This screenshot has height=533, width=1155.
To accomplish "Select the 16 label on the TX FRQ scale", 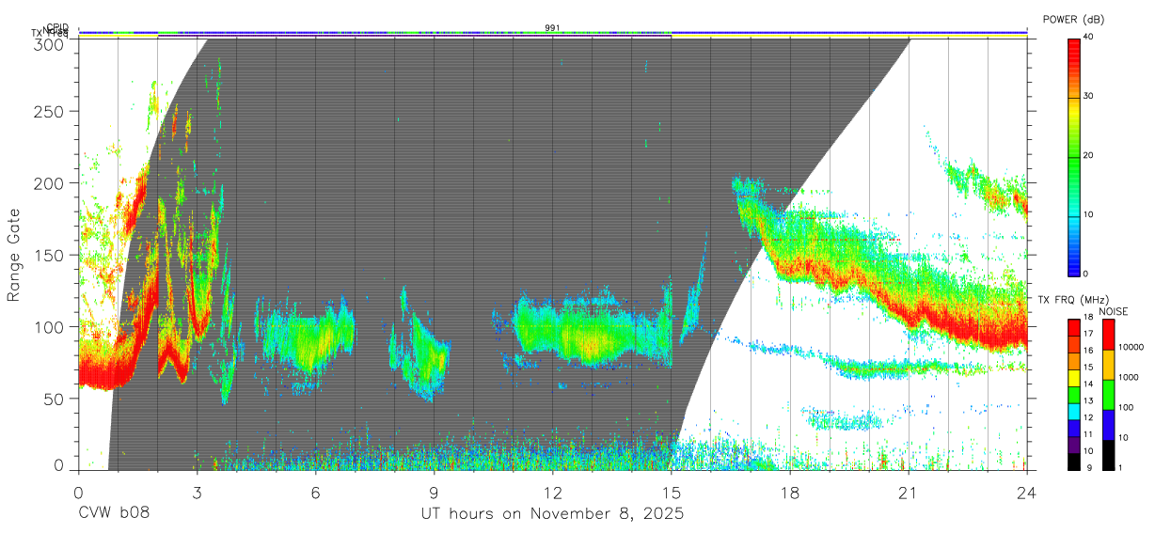I will (x=1088, y=352).
